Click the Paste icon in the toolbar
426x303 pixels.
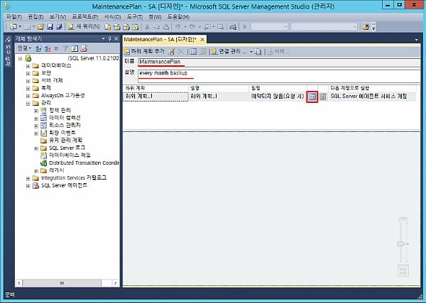click(166, 26)
